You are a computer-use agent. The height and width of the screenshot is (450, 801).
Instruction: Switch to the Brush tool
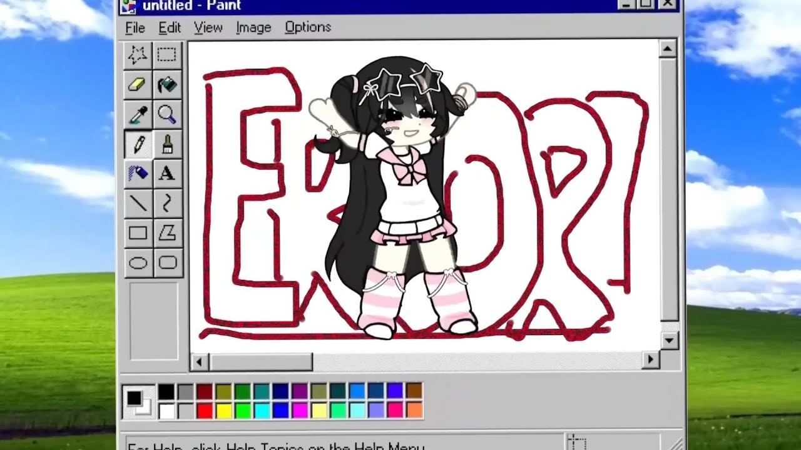pos(167,144)
